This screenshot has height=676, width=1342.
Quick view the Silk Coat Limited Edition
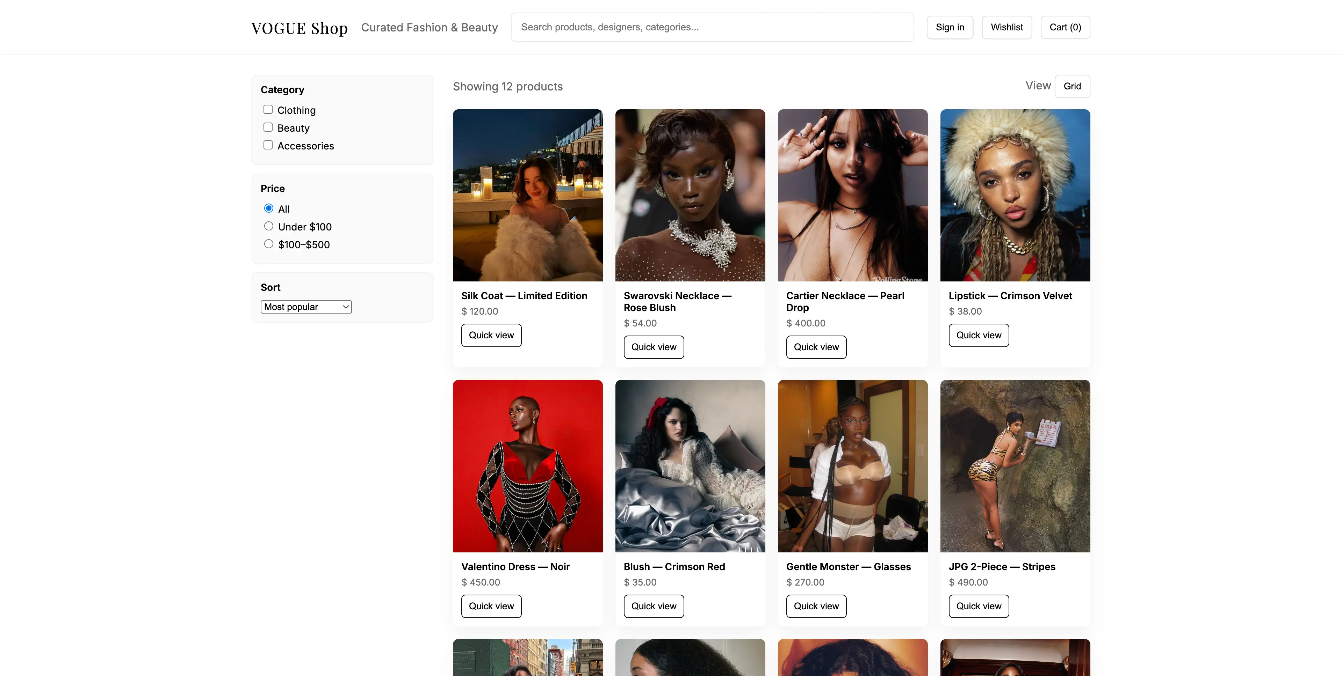point(491,335)
